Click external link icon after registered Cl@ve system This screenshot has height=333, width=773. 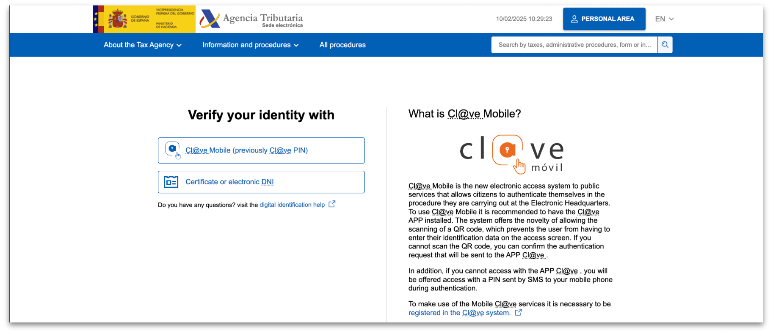pyautogui.click(x=518, y=313)
